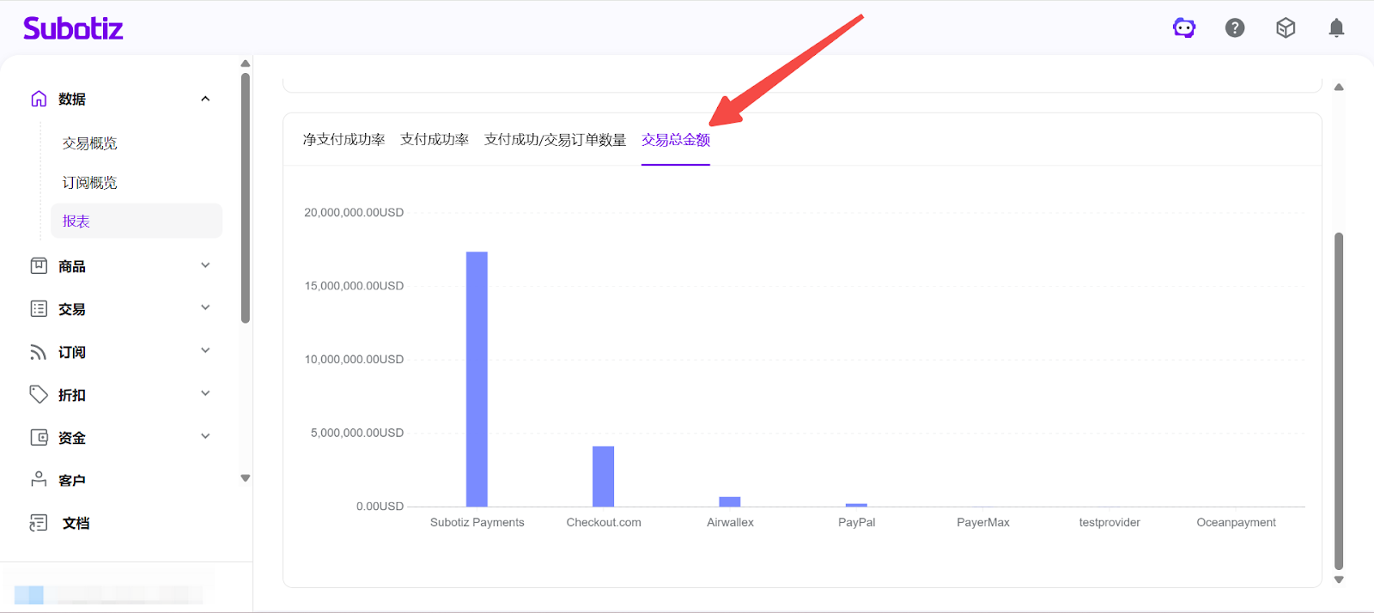
Task: Click the help question mark icon
Action: point(1235,28)
